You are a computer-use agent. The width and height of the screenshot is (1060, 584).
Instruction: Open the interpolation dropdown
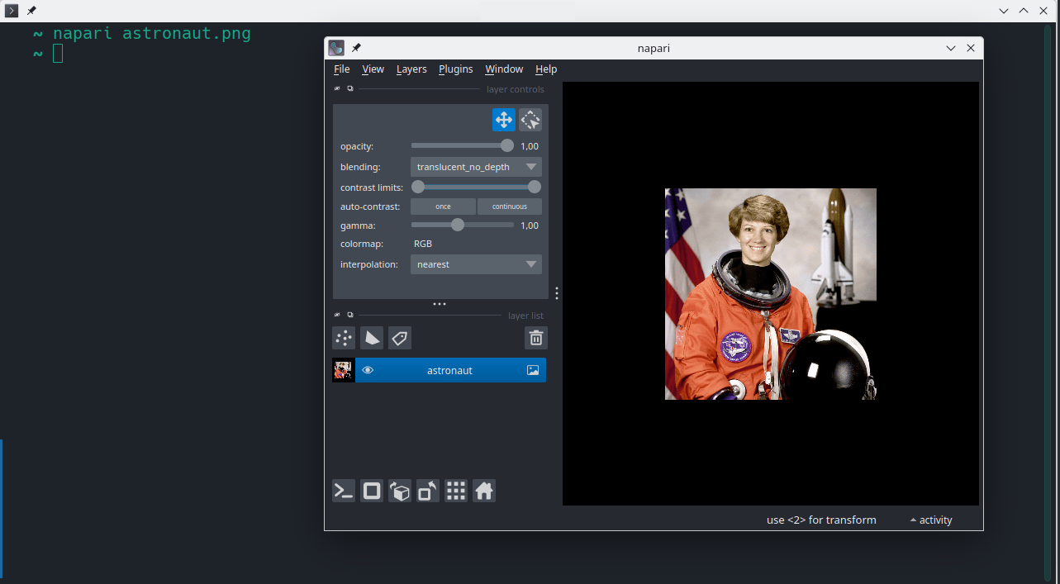[x=476, y=264]
